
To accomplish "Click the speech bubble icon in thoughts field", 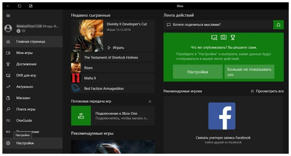I will click(x=169, y=25).
